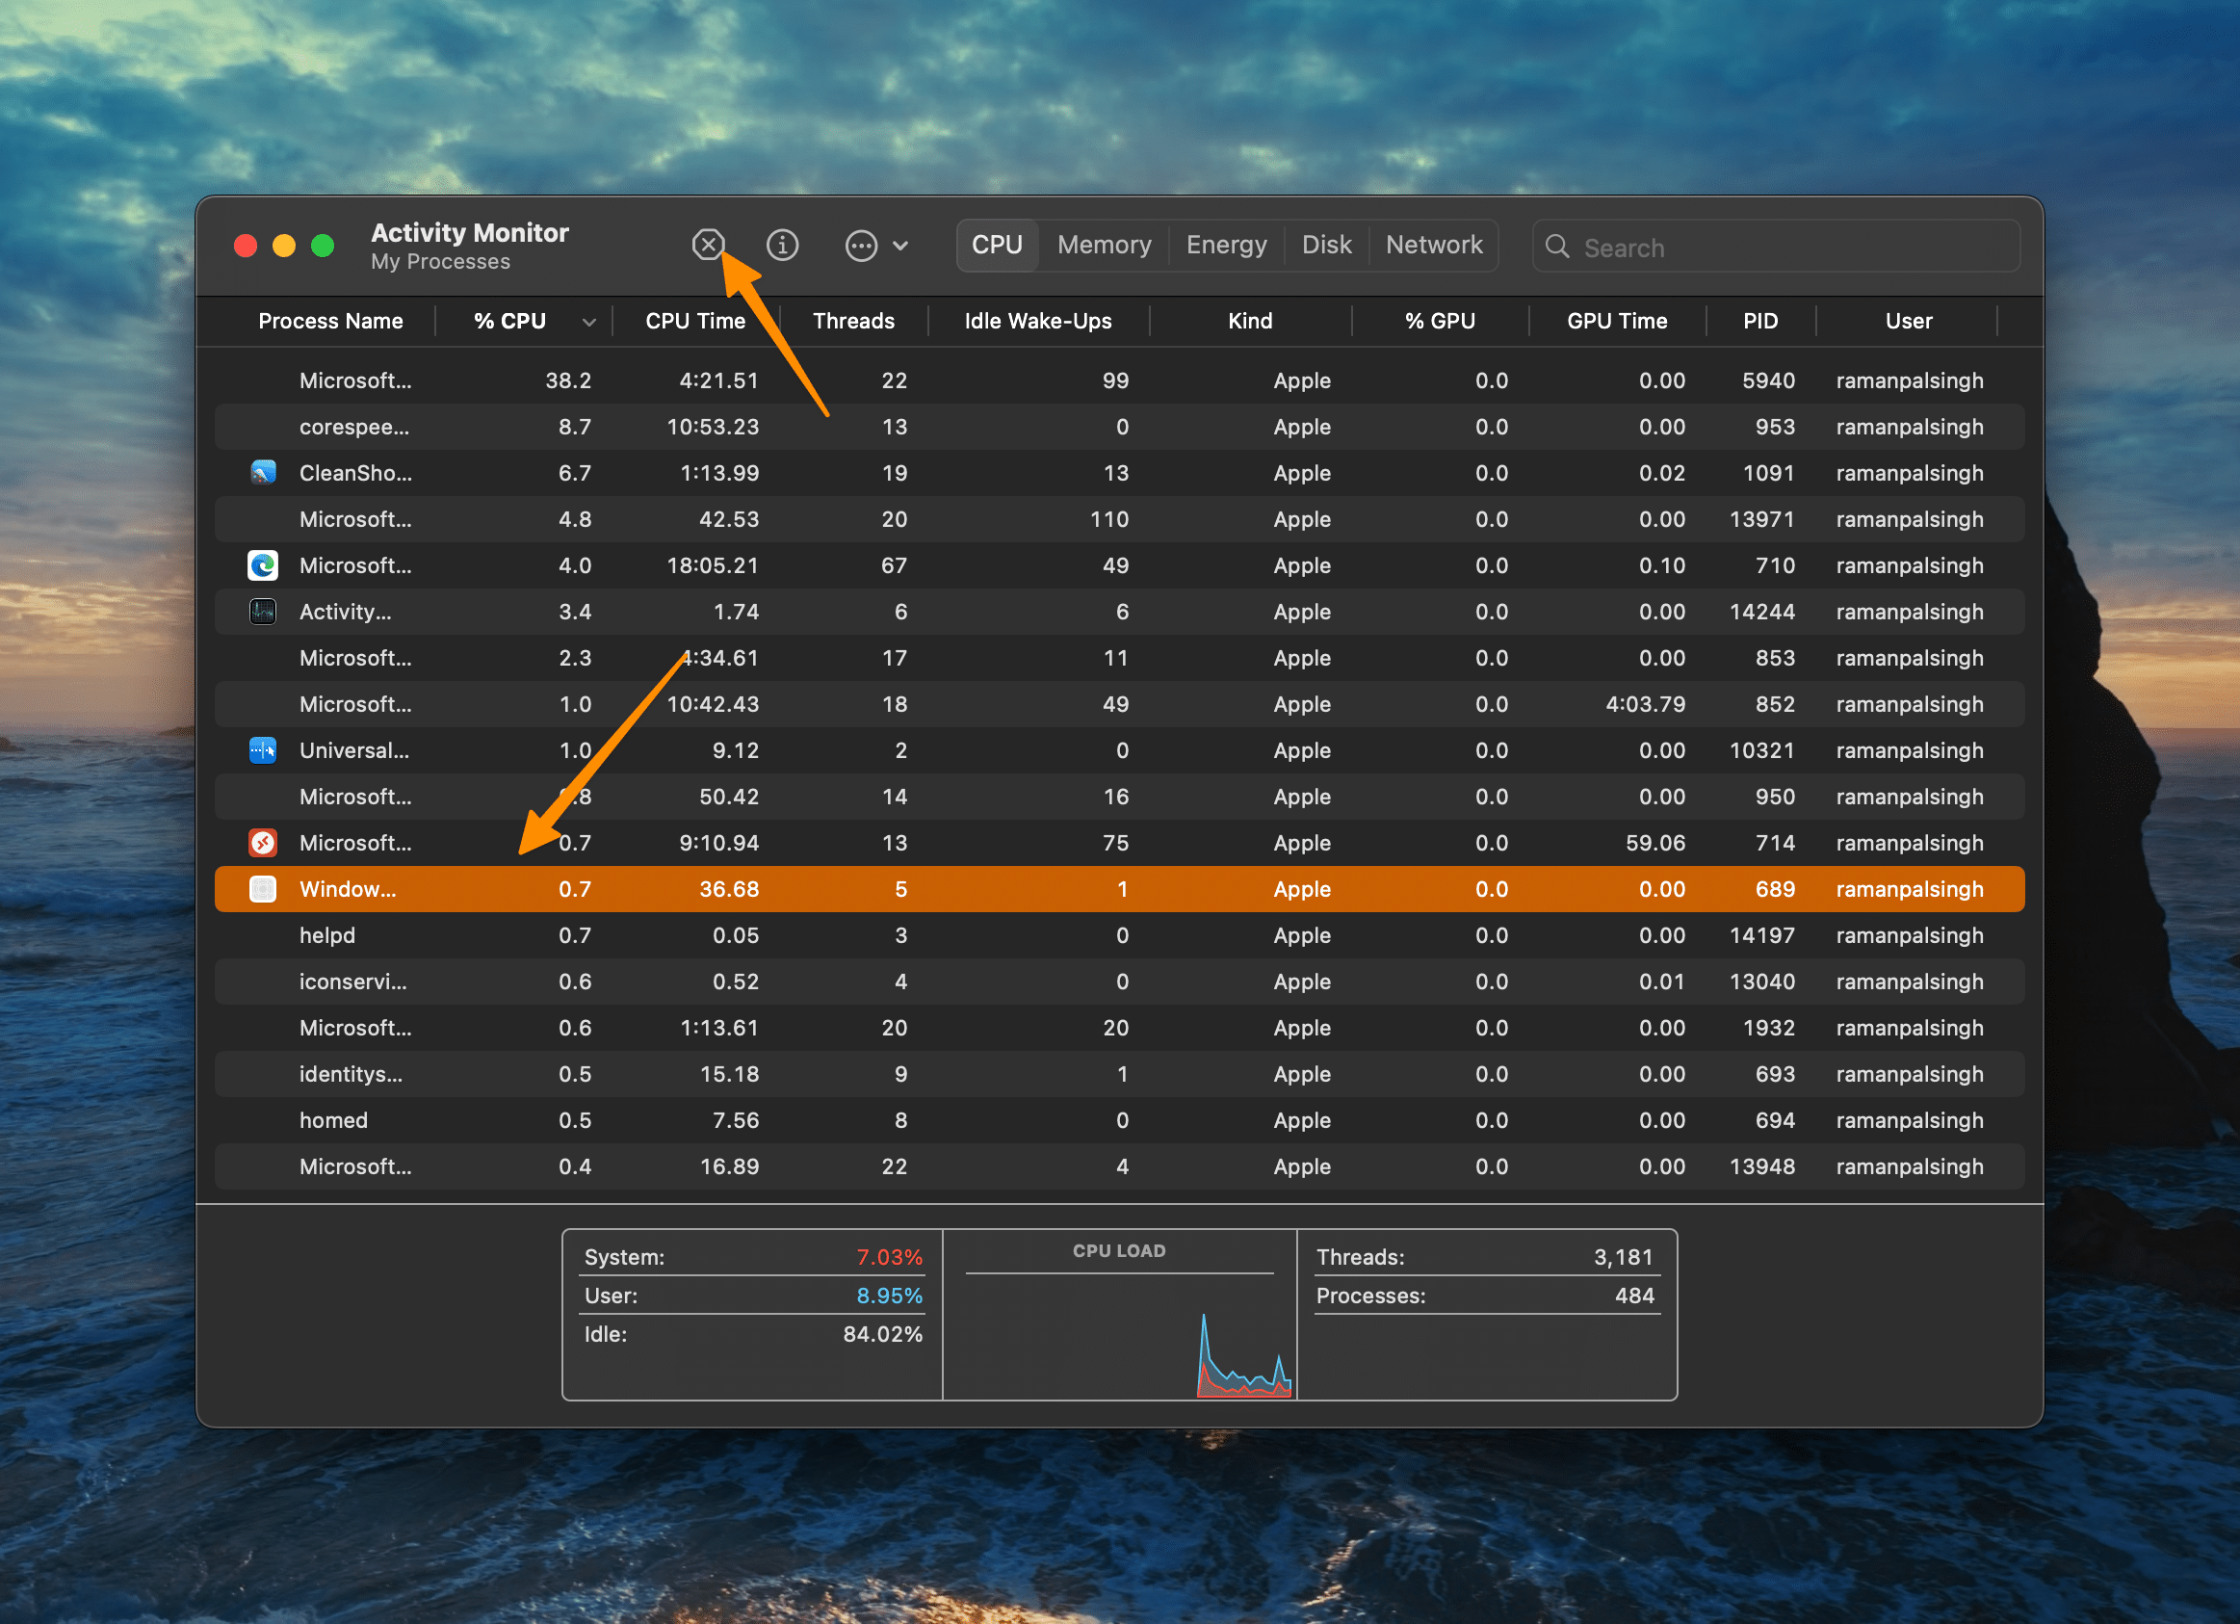Image resolution: width=2240 pixels, height=1624 pixels.
Task: Stop the selected process with the X toolbar icon
Action: tap(708, 244)
